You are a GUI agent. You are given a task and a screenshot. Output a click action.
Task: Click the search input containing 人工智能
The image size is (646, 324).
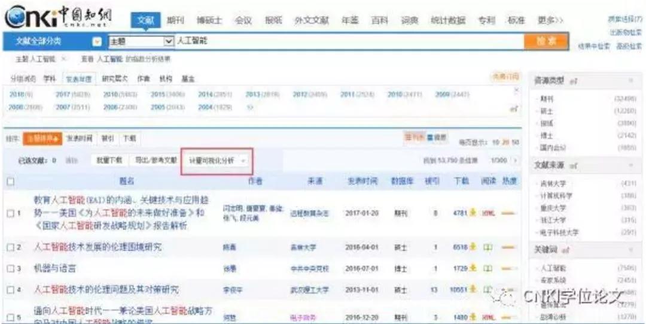(347, 41)
